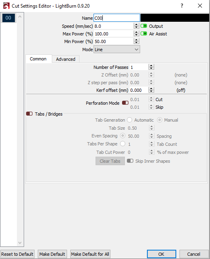Click the Even Spacing 50.00 value

click(x=134, y=136)
